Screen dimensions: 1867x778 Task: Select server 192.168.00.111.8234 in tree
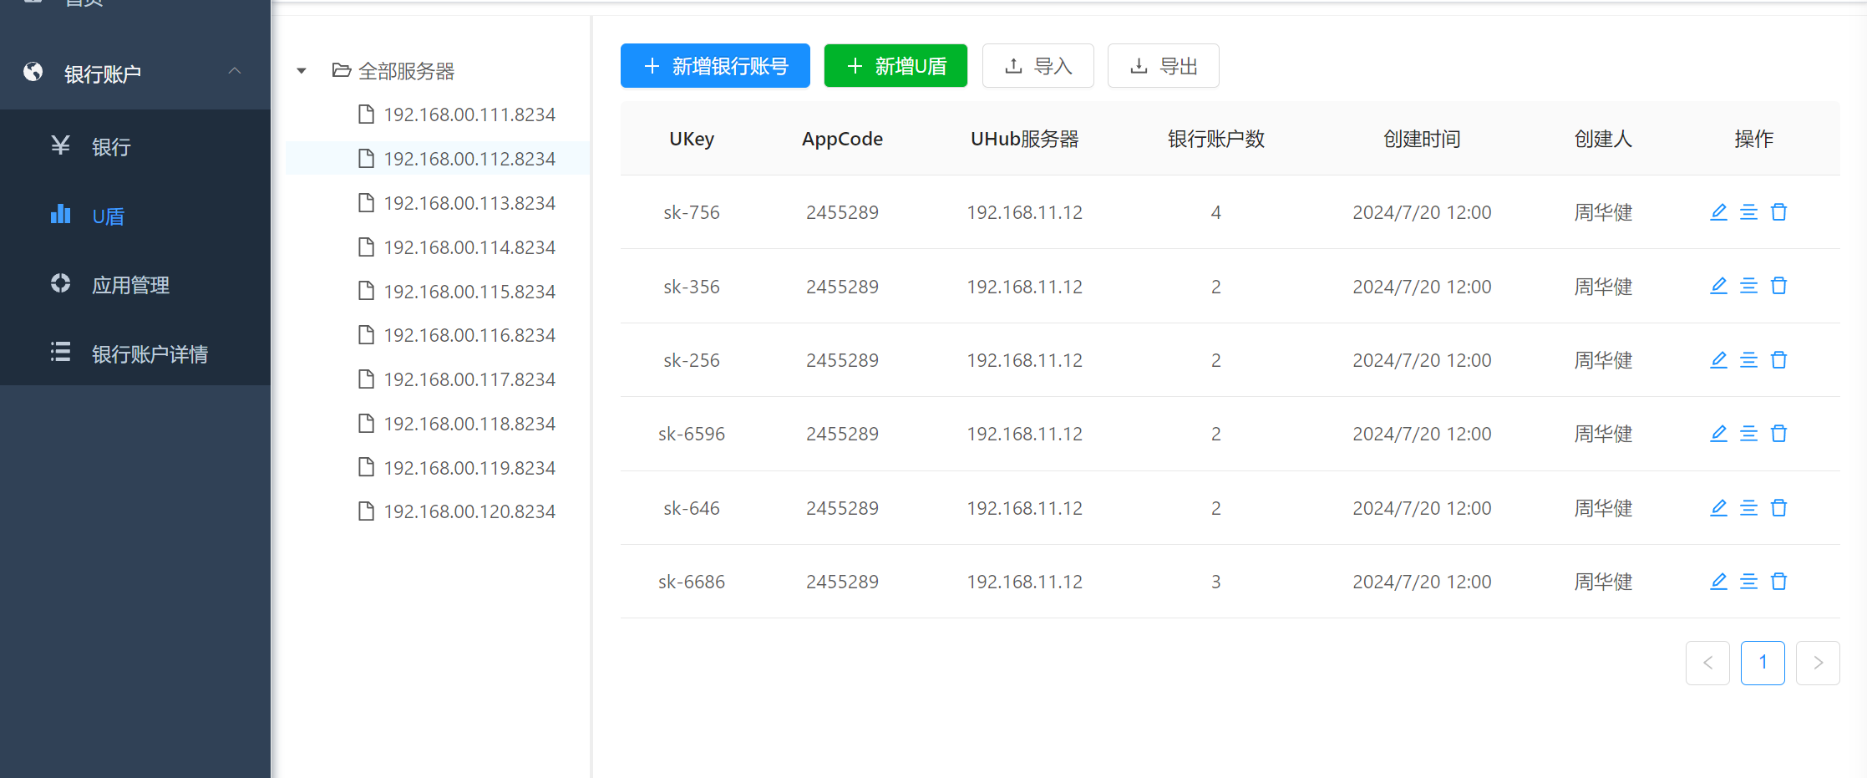469,114
